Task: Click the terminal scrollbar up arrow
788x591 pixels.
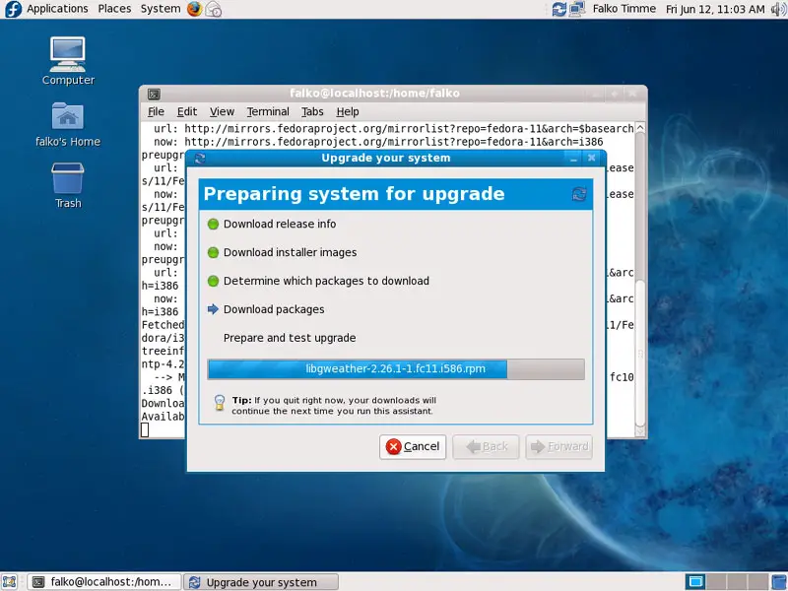Action: coord(640,128)
